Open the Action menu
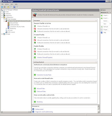The width and height of the screenshot is (112, 116). point(7,4)
